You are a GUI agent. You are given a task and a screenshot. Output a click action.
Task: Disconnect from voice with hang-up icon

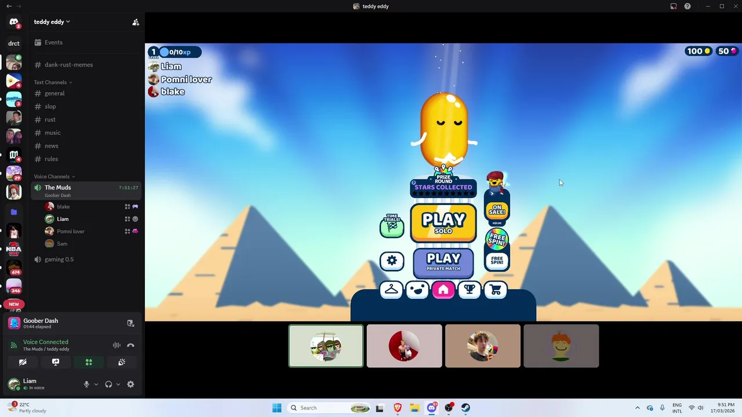tap(130, 345)
